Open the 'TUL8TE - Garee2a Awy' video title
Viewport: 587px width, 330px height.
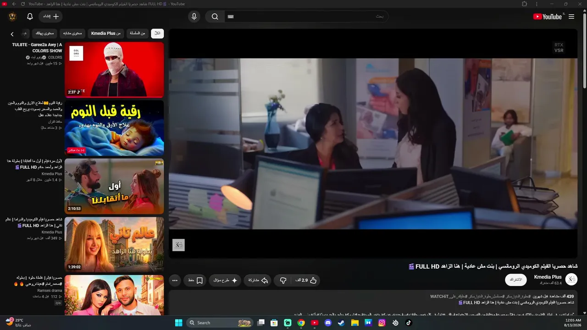point(37,48)
